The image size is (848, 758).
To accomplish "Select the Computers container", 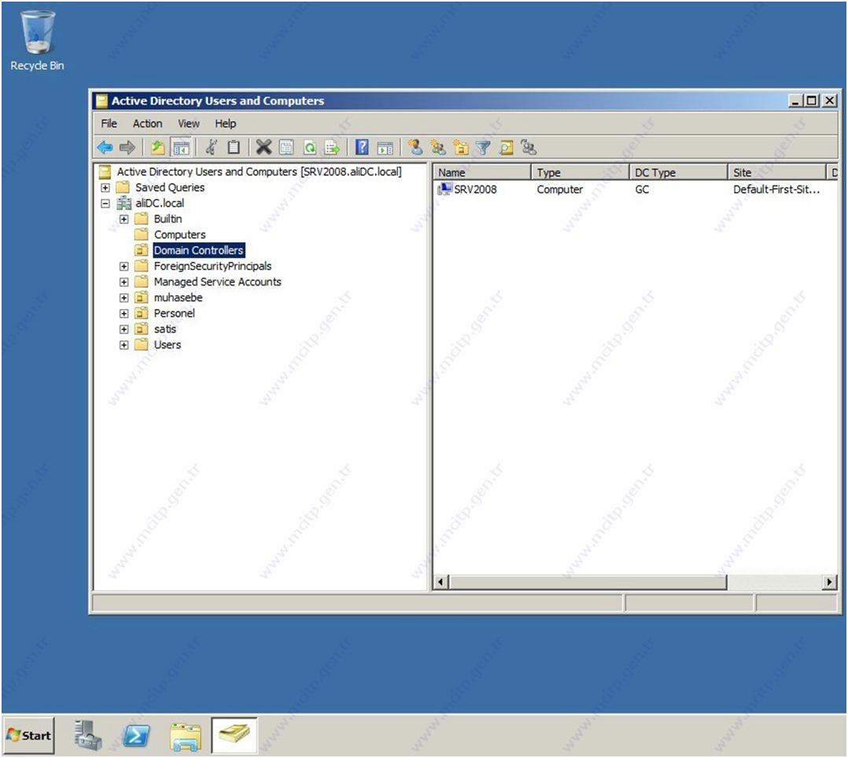I will [179, 234].
